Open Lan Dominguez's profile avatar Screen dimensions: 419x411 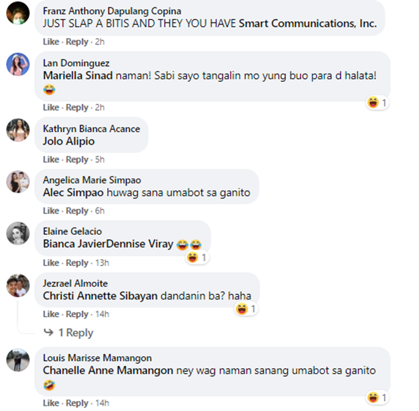[18, 64]
